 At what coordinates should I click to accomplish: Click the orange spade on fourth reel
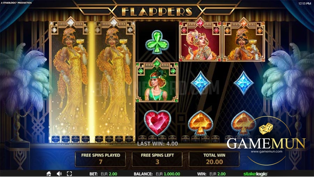coord(201,122)
